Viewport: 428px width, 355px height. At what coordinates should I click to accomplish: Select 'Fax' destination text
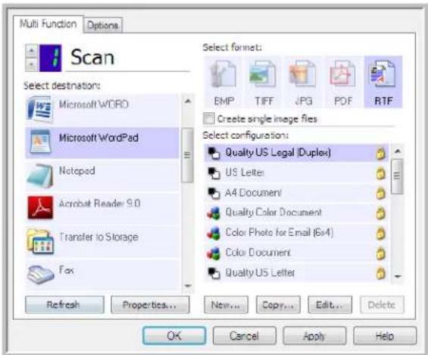67,270
